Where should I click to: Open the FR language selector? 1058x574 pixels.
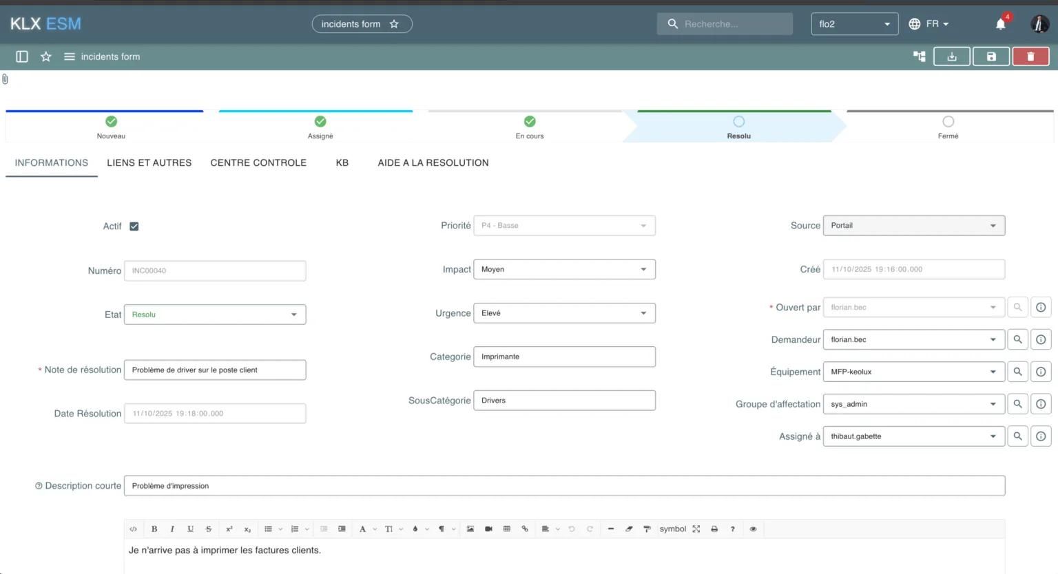929,24
